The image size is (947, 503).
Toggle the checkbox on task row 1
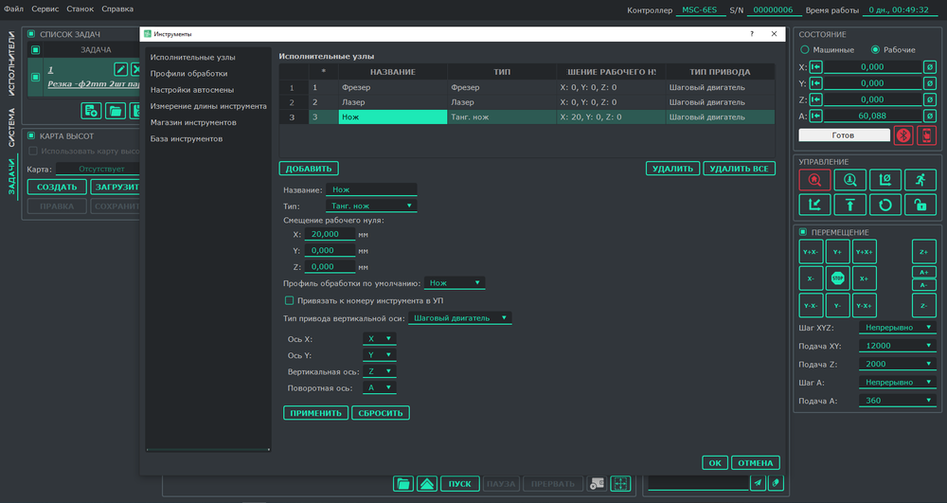click(x=36, y=78)
